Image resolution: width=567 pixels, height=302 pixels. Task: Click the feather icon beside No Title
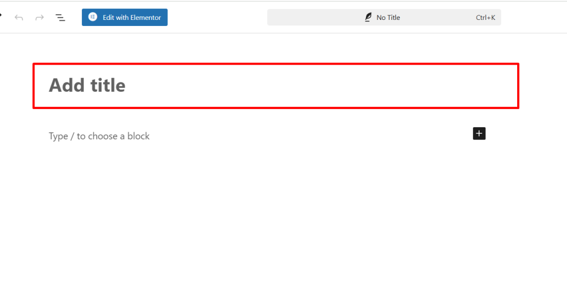(x=368, y=18)
